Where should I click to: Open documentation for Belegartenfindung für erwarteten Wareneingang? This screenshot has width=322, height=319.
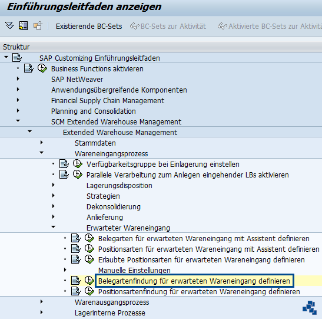[x=76, y=281]
